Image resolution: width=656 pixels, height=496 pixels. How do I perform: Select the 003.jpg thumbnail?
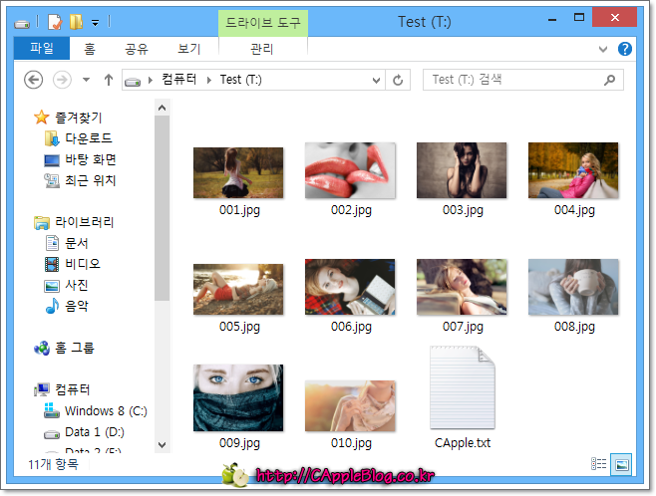pyautogui.click(x=462, y=170)
